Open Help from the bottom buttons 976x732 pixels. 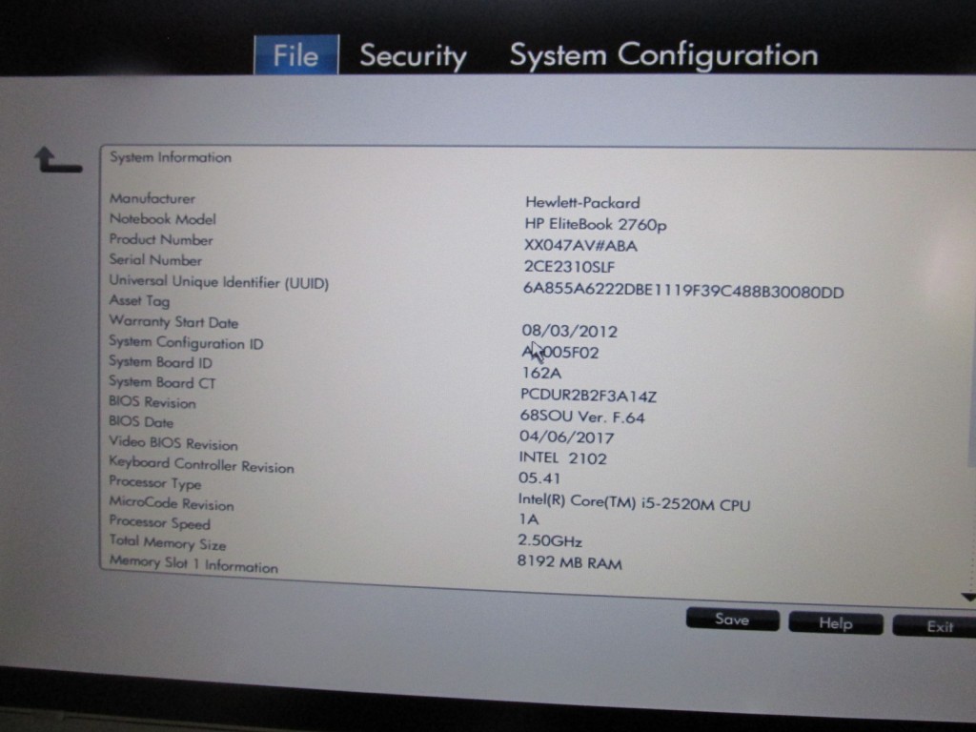835,623
